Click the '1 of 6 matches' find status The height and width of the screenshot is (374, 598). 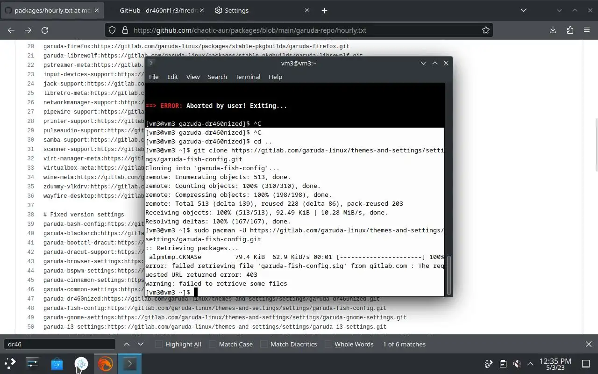pos(404,344)
